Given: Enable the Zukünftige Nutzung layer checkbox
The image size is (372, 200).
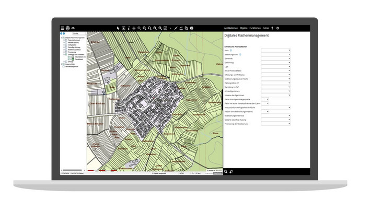Looking at the screenshot, I should tap(66, 47).
